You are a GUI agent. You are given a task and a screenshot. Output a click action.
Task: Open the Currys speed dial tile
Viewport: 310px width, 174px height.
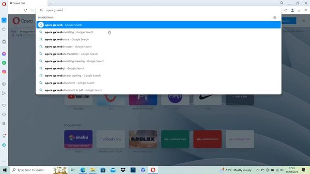tap(175, 100)
